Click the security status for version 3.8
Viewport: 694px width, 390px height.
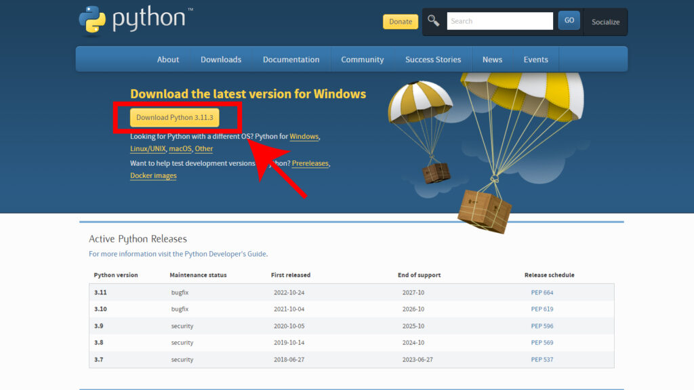[x=182, y=343]
